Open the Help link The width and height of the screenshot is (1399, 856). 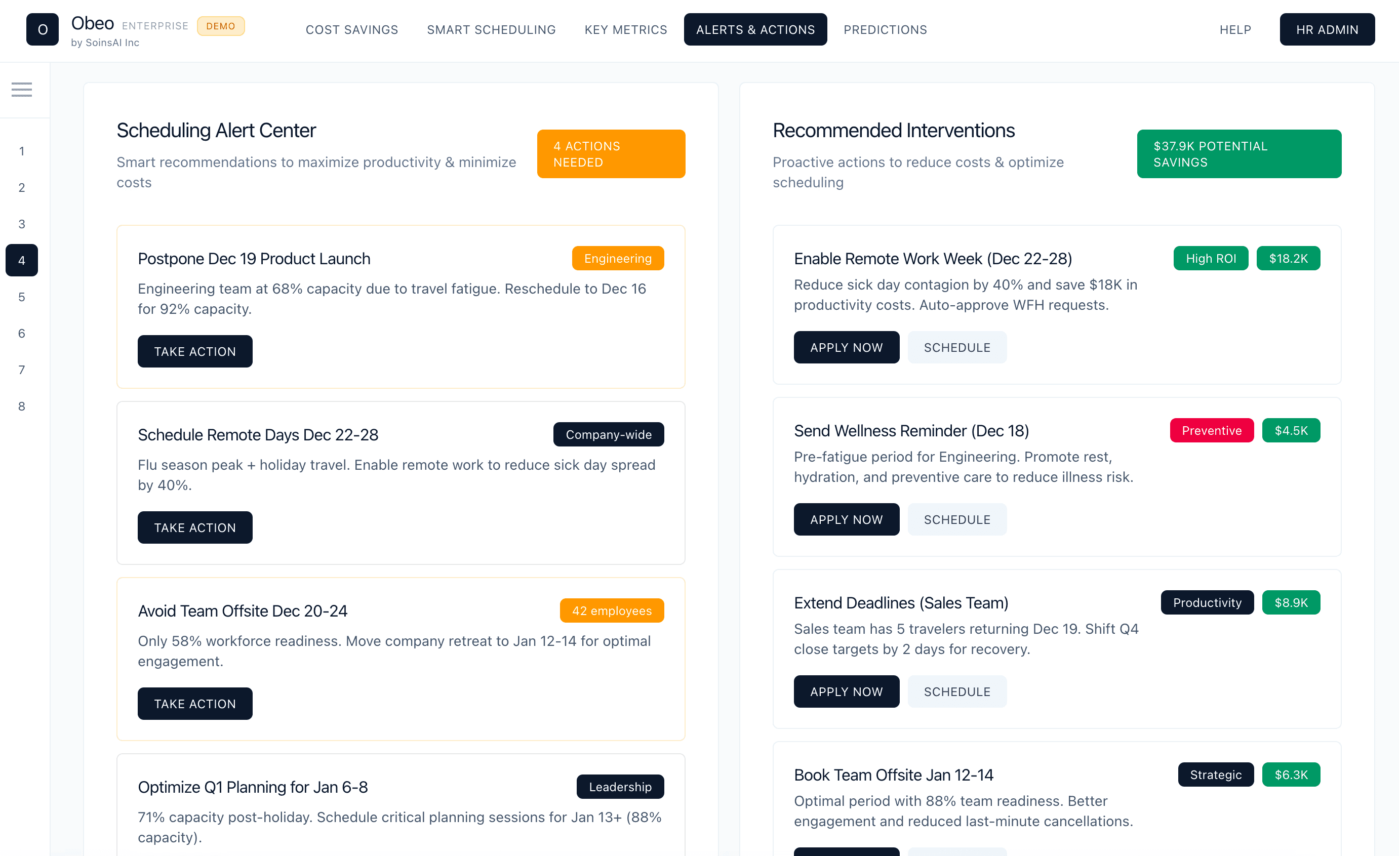[x=1235, y=29]
